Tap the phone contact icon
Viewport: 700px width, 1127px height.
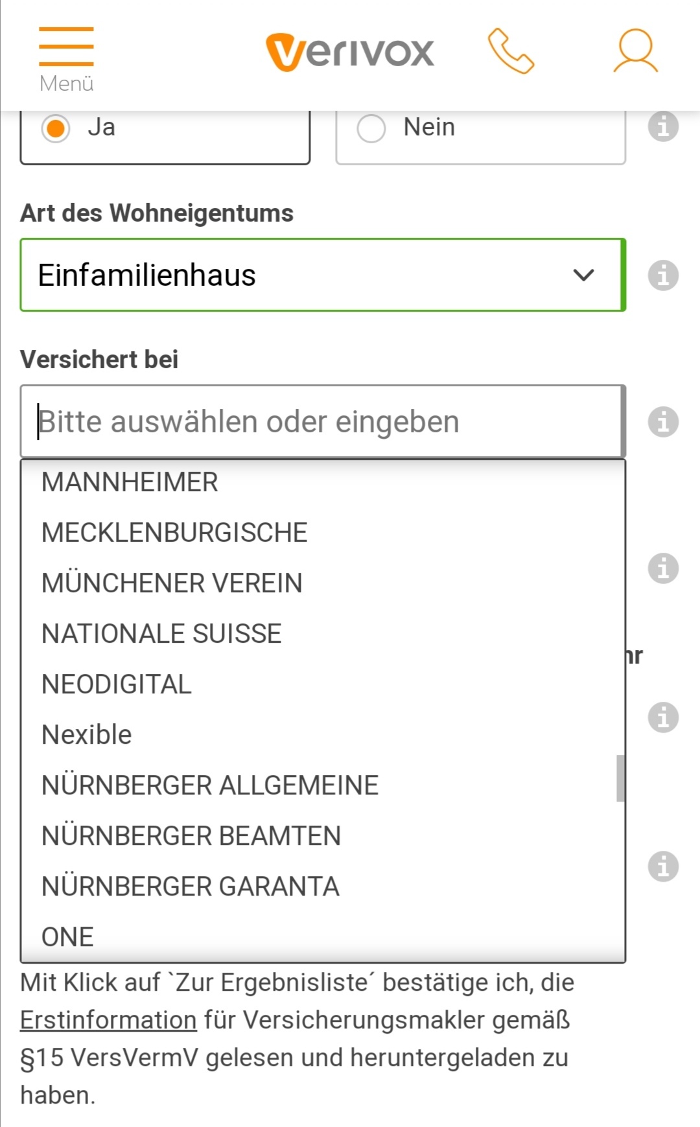(511, 51)
